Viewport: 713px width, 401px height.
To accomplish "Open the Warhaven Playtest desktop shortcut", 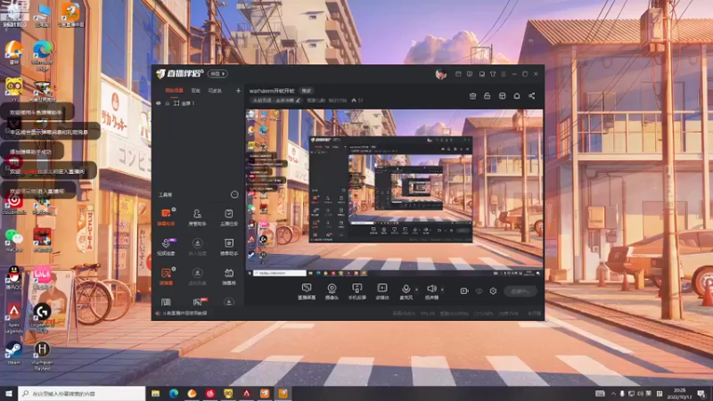I will point(42,356).
